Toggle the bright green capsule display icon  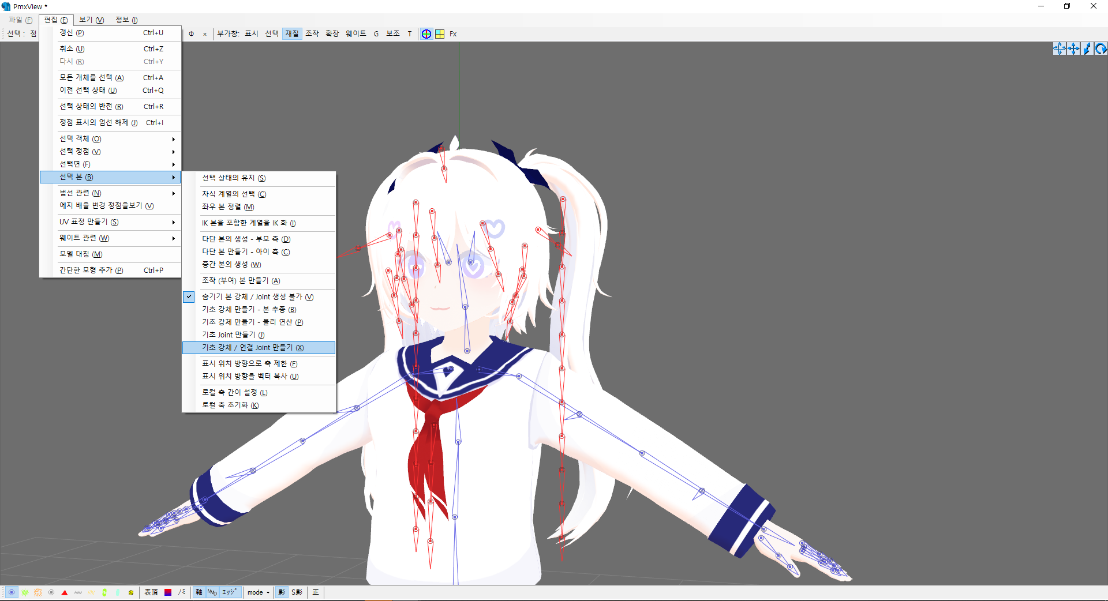(104, 592)
